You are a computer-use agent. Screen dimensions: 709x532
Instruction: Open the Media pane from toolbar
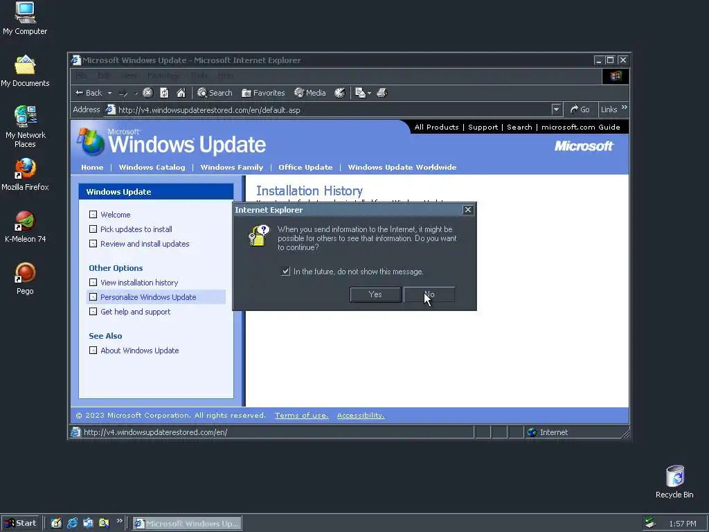[310, 93]
